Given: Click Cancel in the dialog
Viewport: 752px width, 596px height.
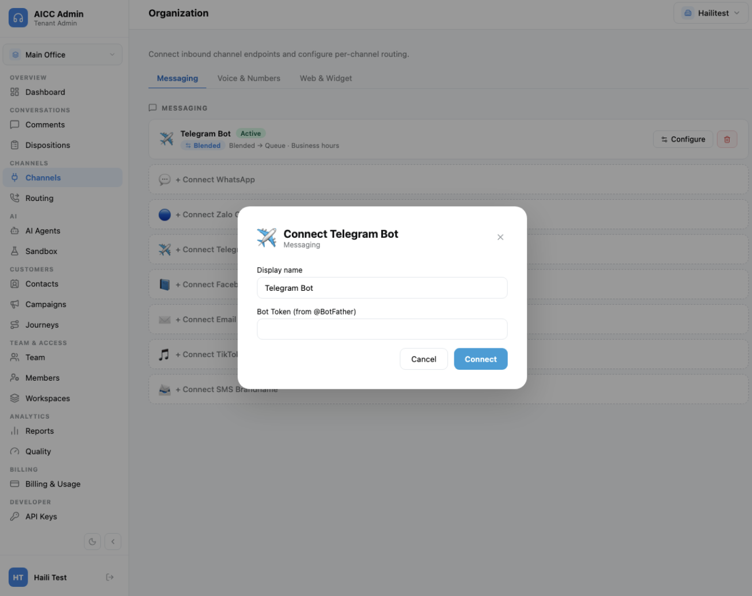Looking at the screenshot, I should coord(424,359).
